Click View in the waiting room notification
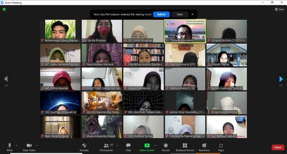This screenshot has width=287, height=154. [180, 14]
